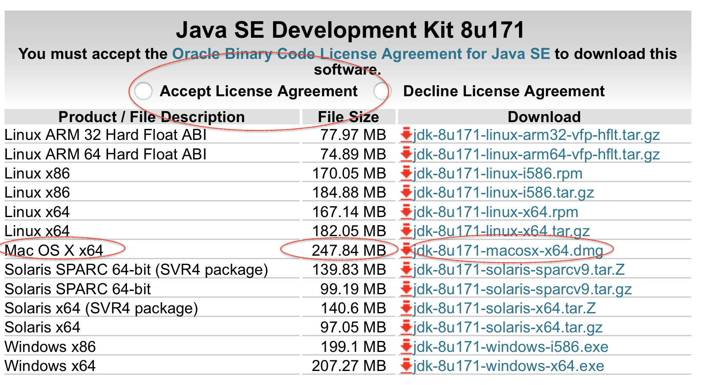This screenshot has width=705, height=385.
Task: Download jdk-8u171-linux-x64.rpm
Action: point(496,212)
